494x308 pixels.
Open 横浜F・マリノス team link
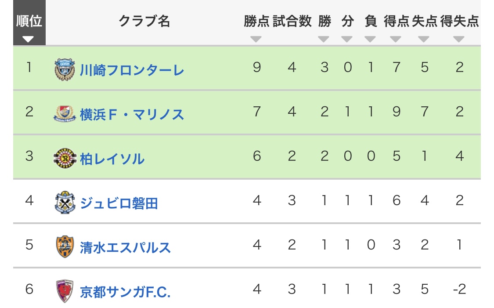(x=132, y=114)
